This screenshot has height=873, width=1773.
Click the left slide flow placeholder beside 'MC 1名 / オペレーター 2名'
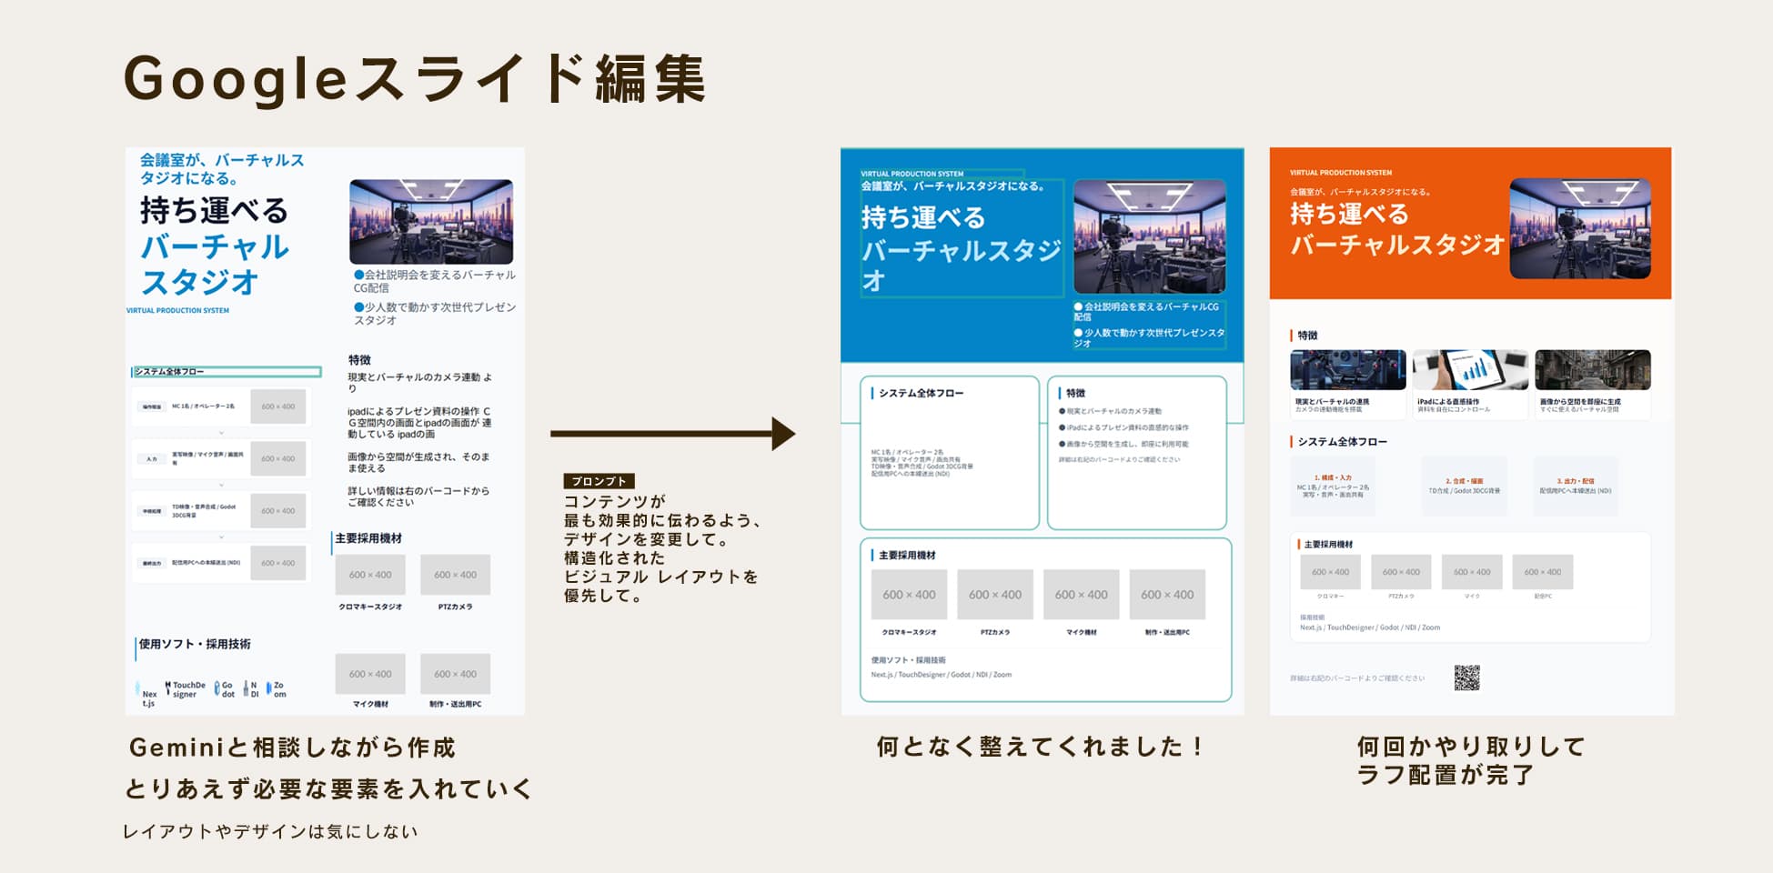278,406
